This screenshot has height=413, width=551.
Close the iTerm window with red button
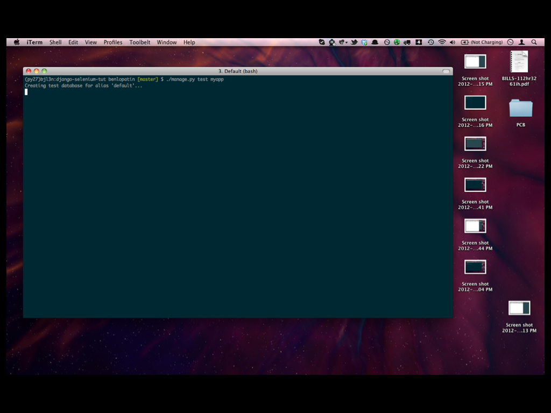coord(29,71)
